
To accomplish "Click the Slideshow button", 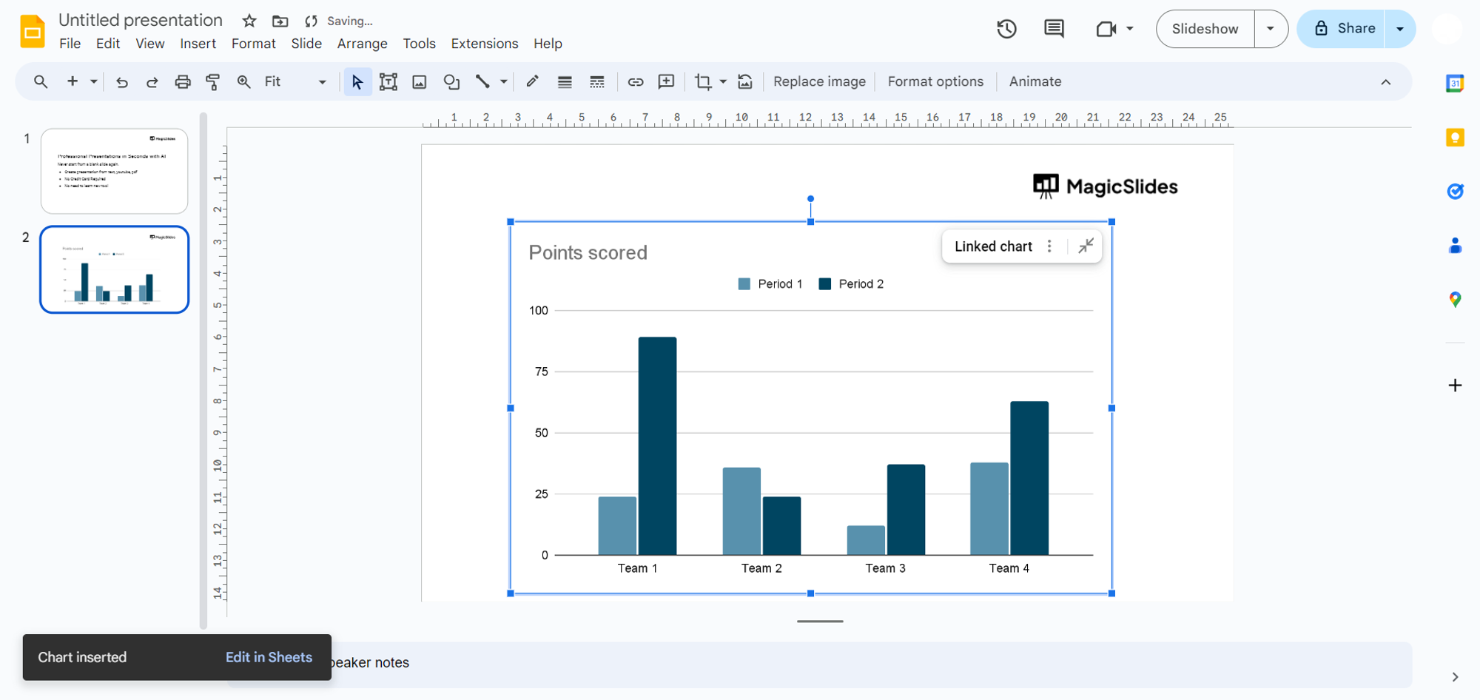I will pyautogui.click(x=1205, y=29).
